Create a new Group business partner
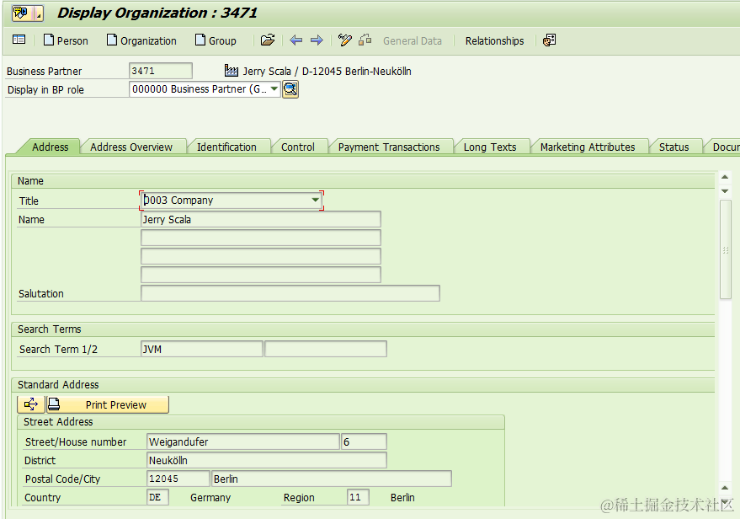Viewport: 740px width, 519px height. tap(216, 40)
